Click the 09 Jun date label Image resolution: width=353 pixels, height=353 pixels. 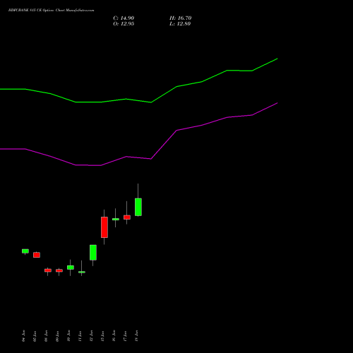coord(57,336)
